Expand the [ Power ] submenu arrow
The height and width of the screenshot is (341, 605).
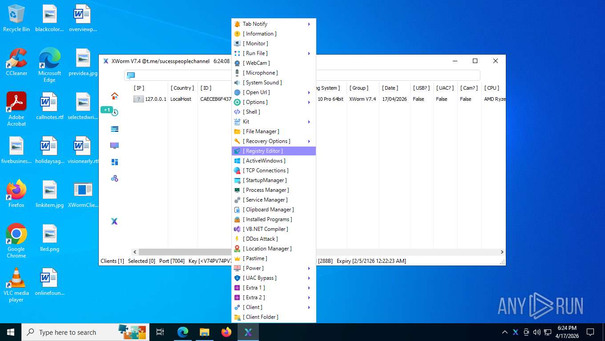pos(309,268)
